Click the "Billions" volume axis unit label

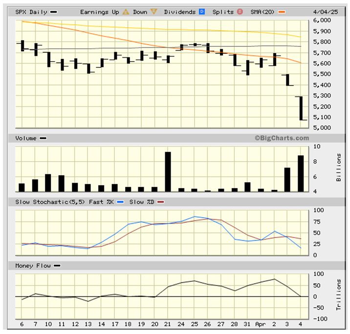(x=338, y=167)
